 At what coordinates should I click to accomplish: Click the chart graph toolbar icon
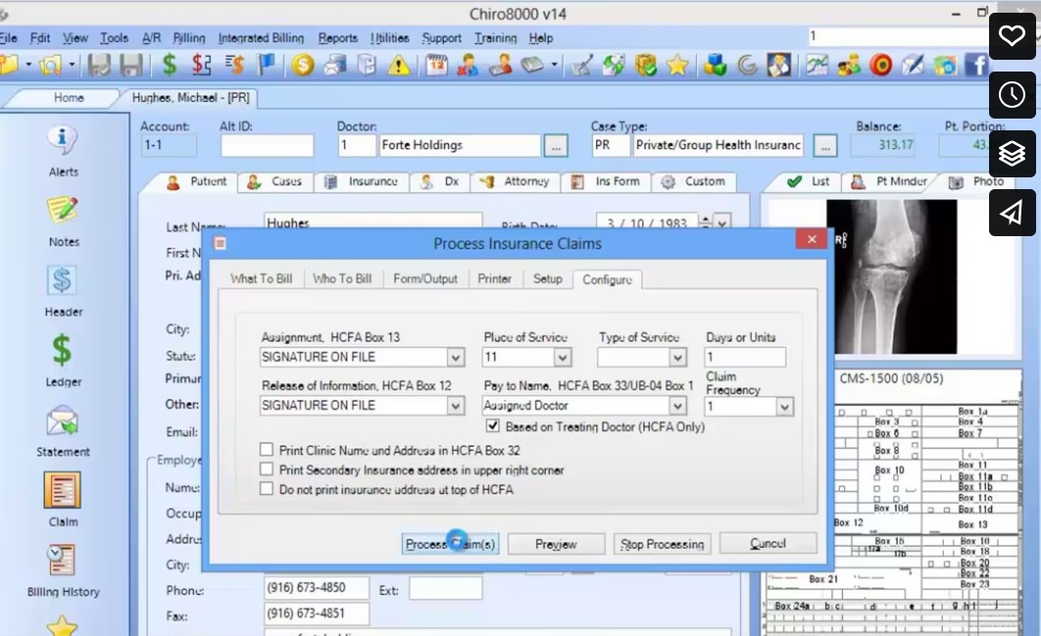pyautogui.click(x=818, y=65)
